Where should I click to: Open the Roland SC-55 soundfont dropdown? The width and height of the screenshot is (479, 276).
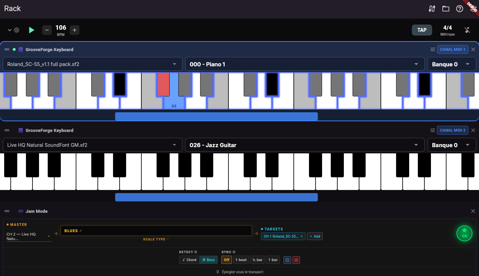click(92, 64)
